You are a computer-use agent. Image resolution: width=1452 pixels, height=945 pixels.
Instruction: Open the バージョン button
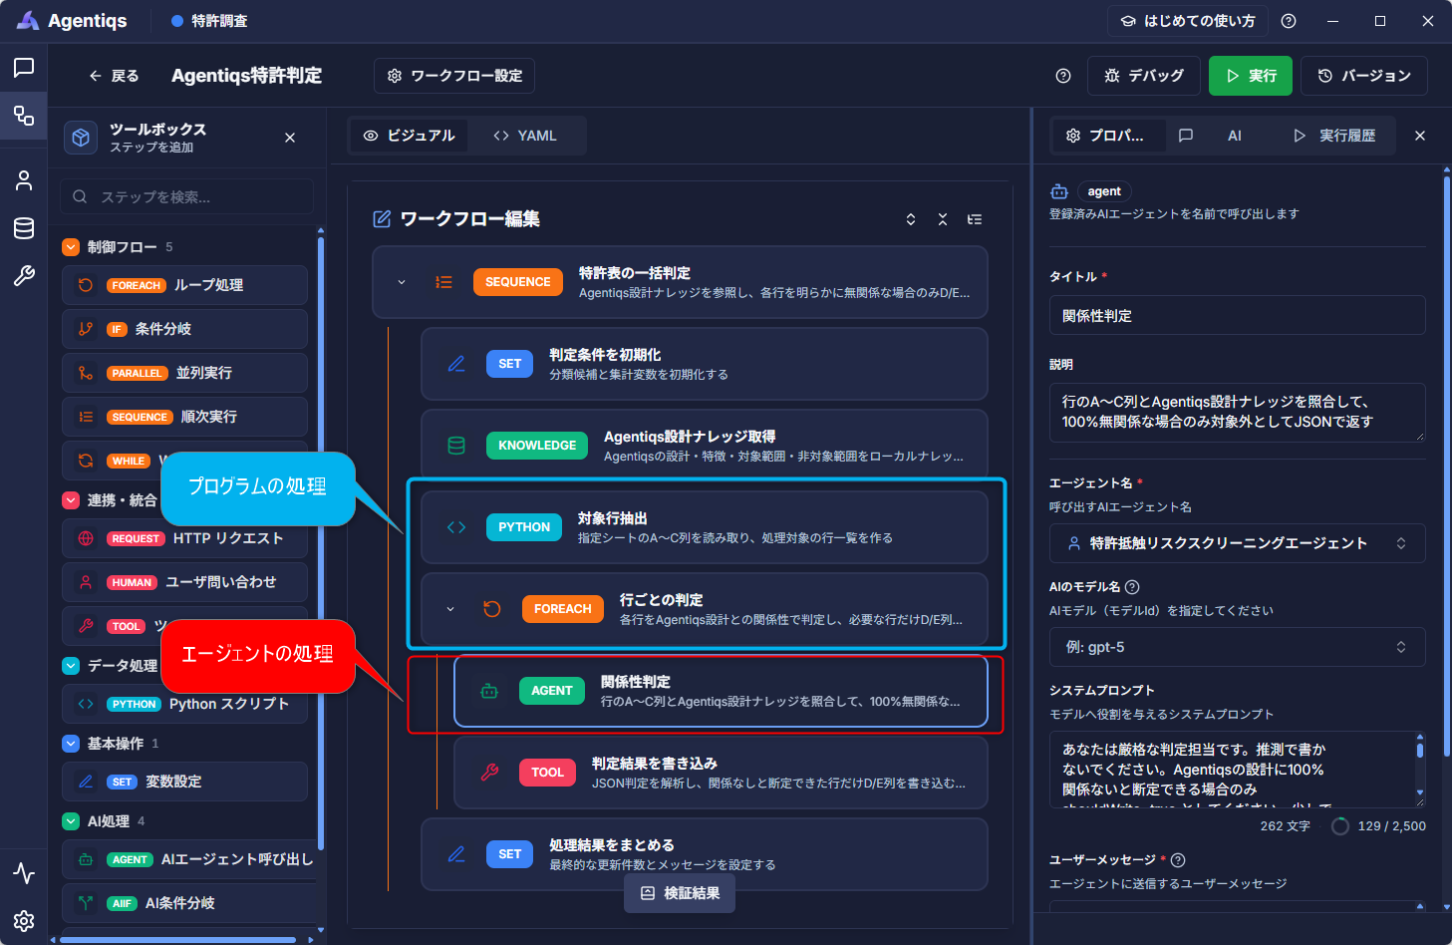tap(1364, 76)
